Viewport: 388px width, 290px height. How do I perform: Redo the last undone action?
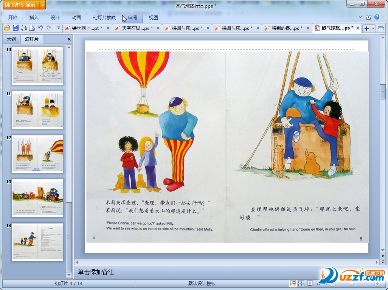pos(49,28)
